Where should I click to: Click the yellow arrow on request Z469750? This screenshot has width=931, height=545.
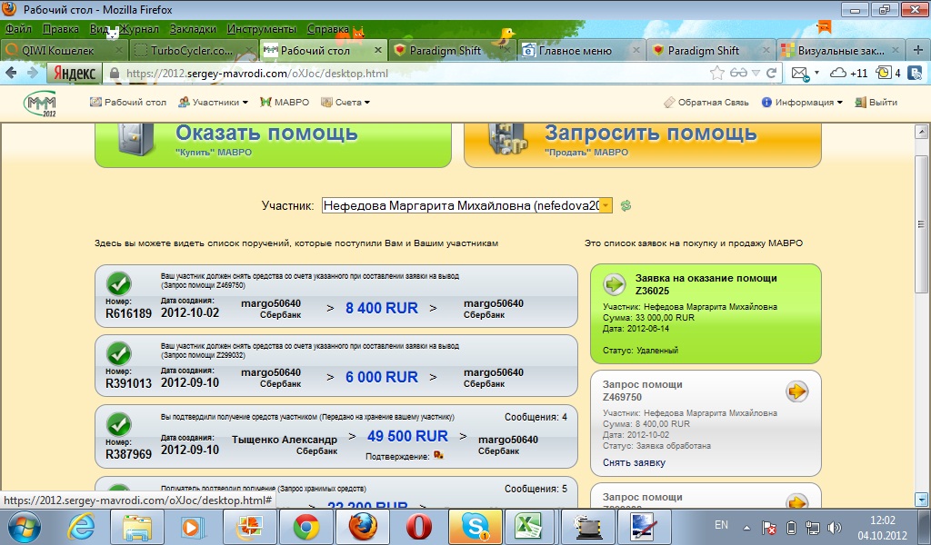click(x=796, y=391)
